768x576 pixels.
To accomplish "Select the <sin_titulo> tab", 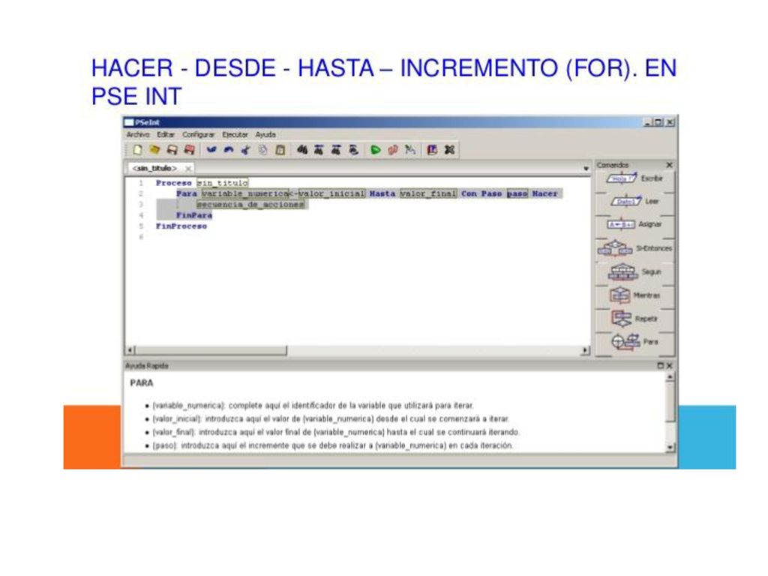I will [154, 168].
